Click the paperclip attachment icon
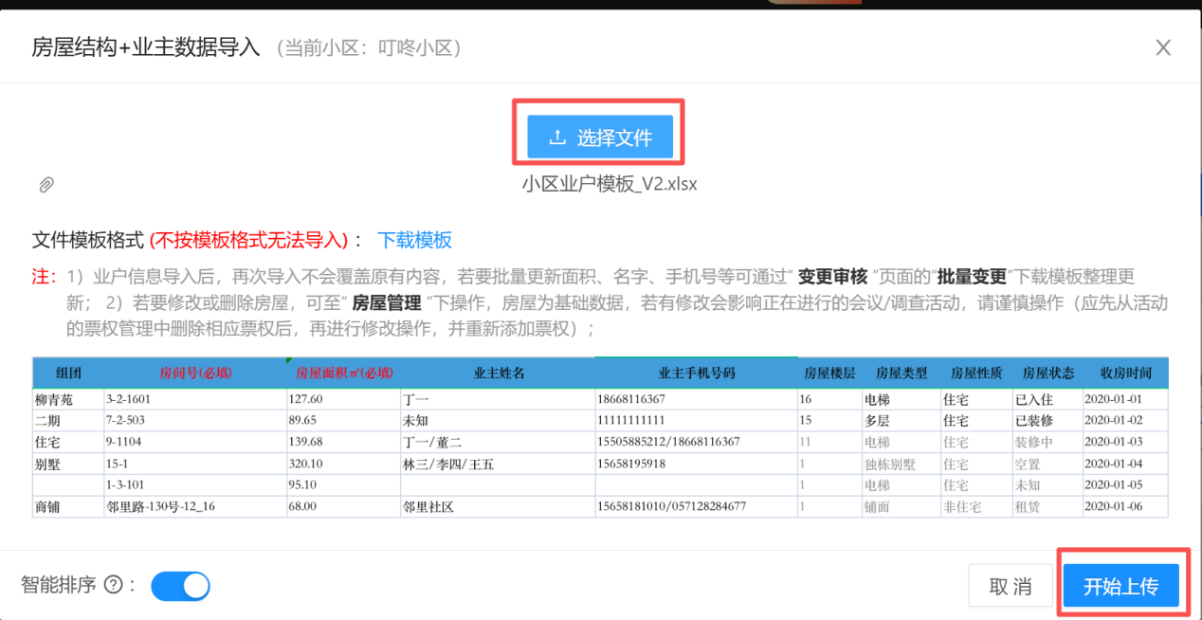 click(46, 185)
